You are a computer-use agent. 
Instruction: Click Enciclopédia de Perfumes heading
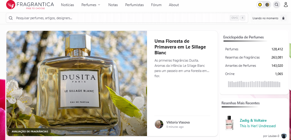coord(244,37)
